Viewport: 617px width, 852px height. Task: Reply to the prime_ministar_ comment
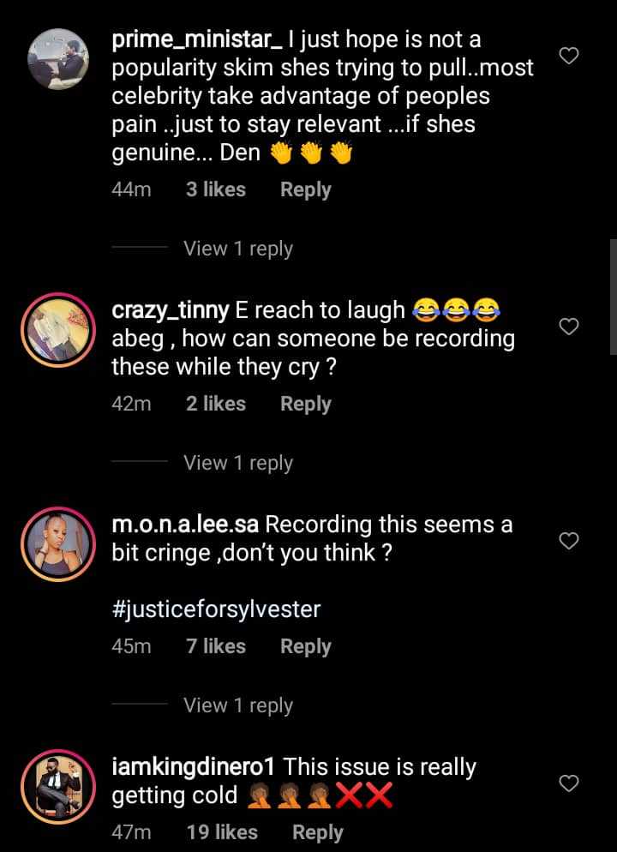305,189
